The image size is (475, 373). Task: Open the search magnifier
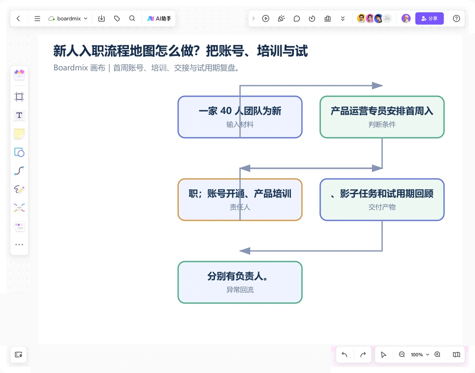(x=132, y=19)
